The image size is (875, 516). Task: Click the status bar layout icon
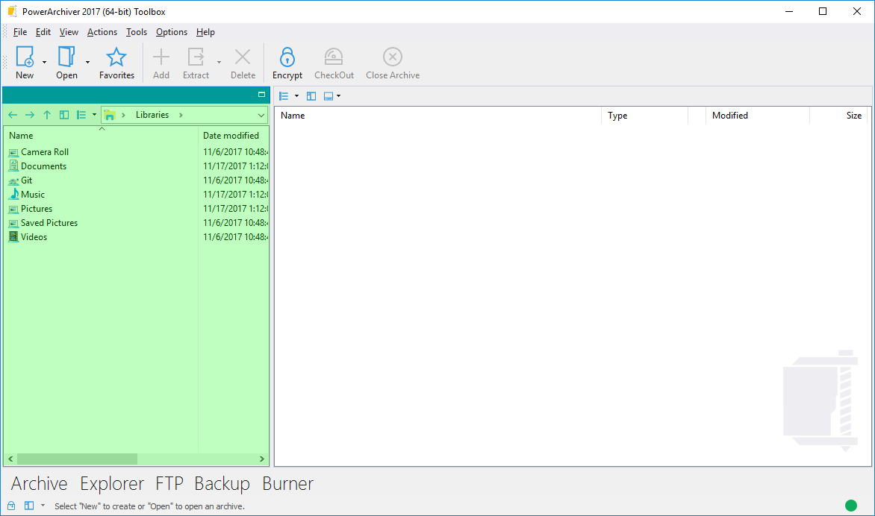point(29,506)
